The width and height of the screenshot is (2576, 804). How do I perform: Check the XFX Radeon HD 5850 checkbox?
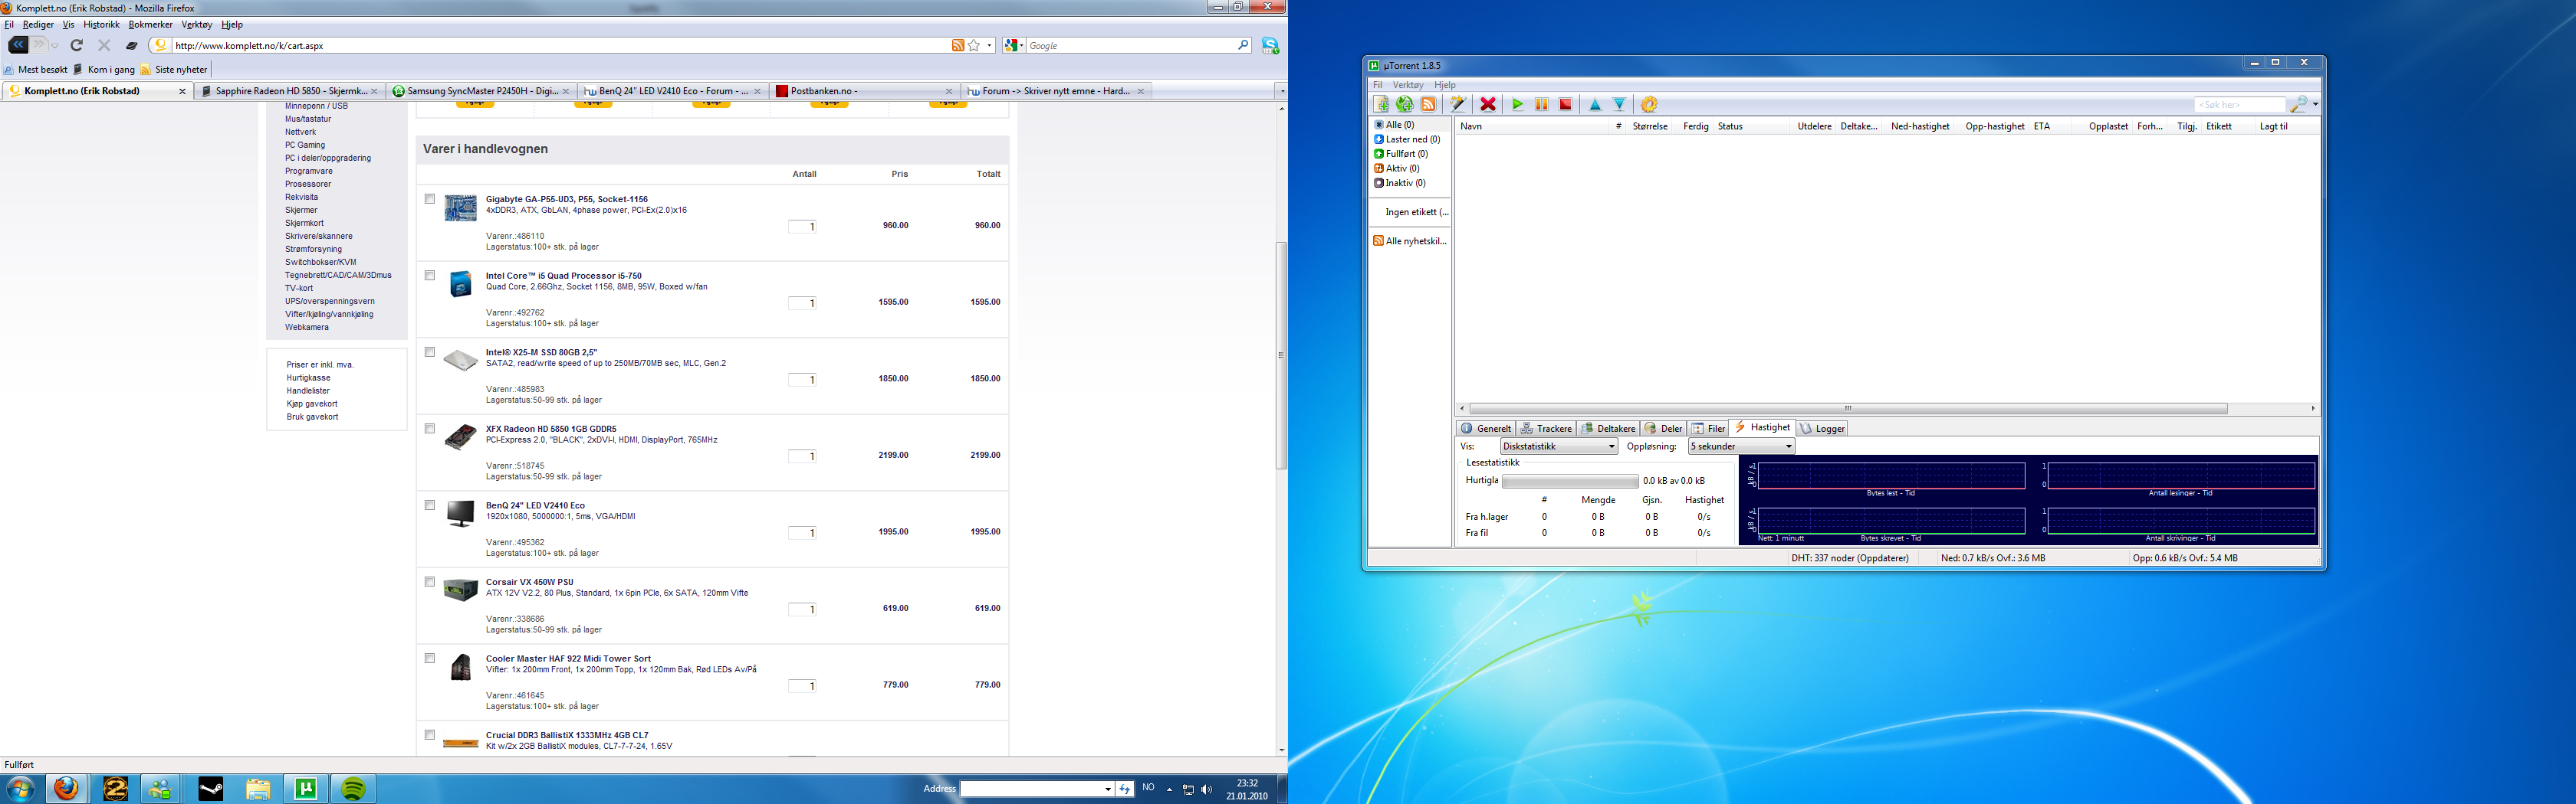430,429
